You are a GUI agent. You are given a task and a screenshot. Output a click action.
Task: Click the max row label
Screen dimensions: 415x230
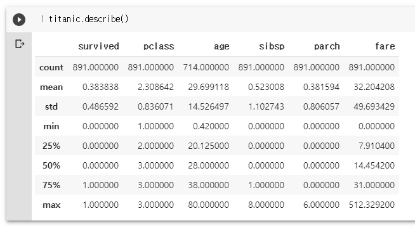click(51, 205)
